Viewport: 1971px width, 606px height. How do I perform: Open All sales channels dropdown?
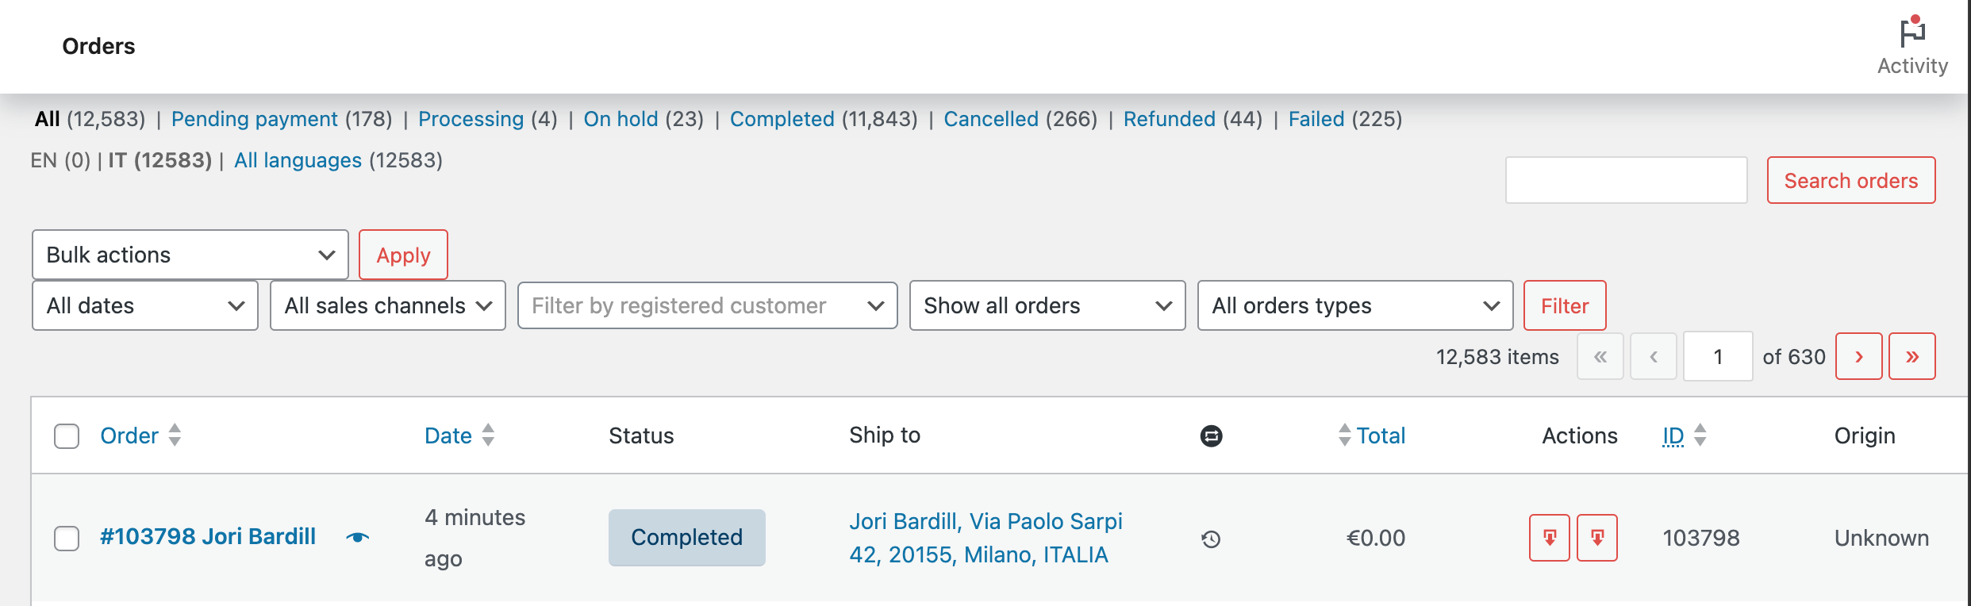(388, 305)
